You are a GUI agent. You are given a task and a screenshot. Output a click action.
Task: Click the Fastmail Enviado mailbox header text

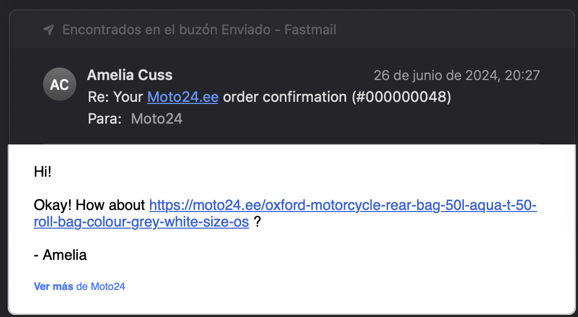tap(199, 30)
